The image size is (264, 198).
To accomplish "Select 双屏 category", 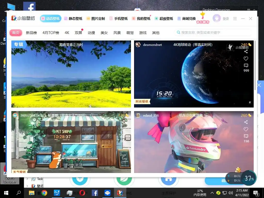I will point(78,33).
